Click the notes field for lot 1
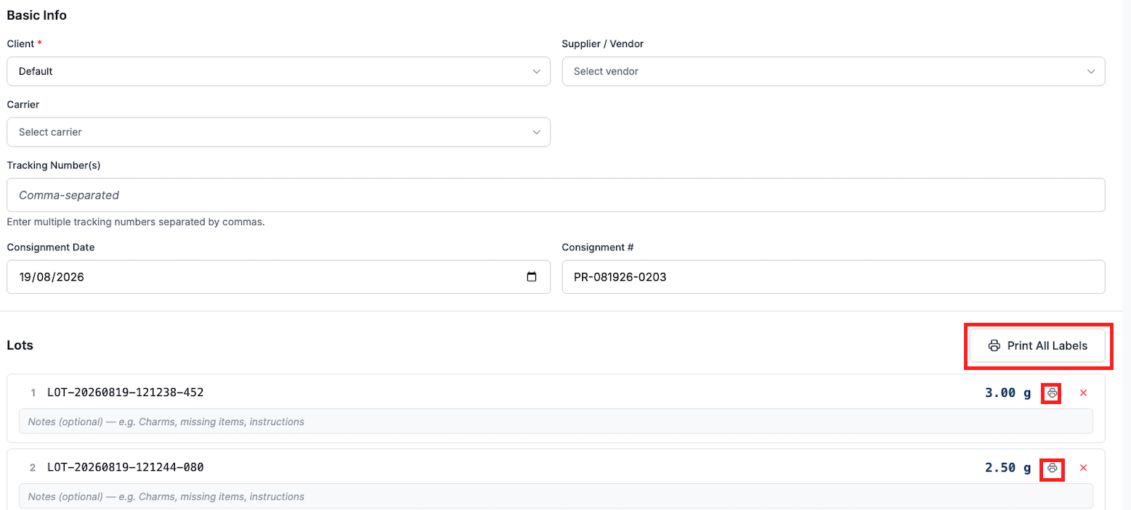 tap(556, 421)
